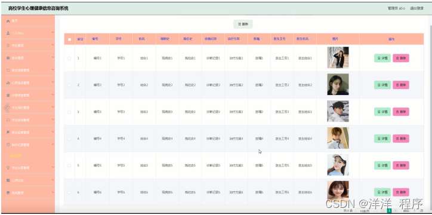Click the bar chart icon in the sidebar
432x215 pixels.
tap(8, 82)
